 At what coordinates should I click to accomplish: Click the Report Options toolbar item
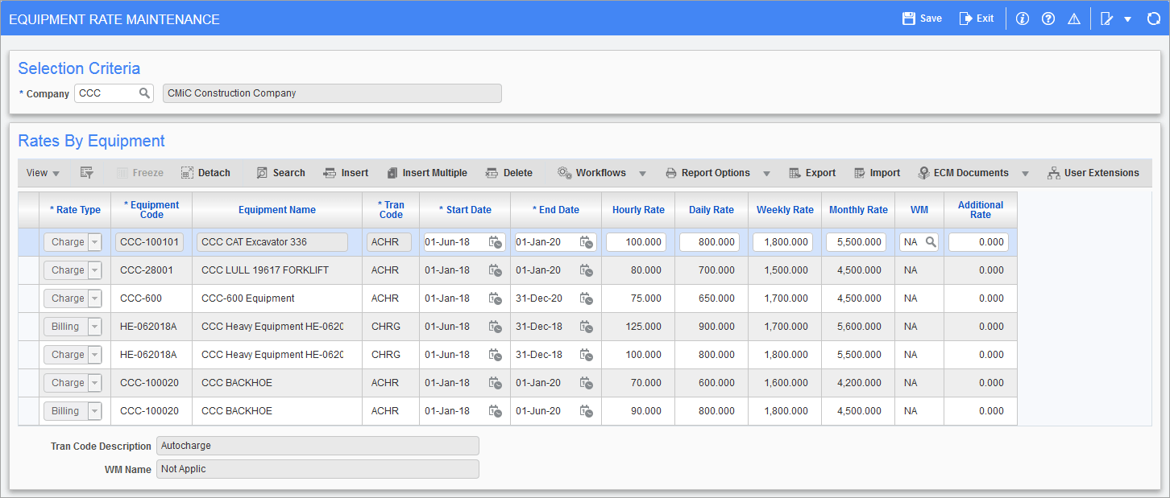pos(707,173)
